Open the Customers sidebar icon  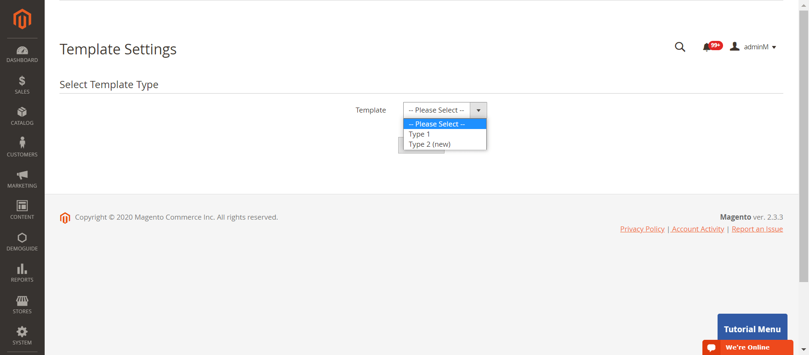22,143
